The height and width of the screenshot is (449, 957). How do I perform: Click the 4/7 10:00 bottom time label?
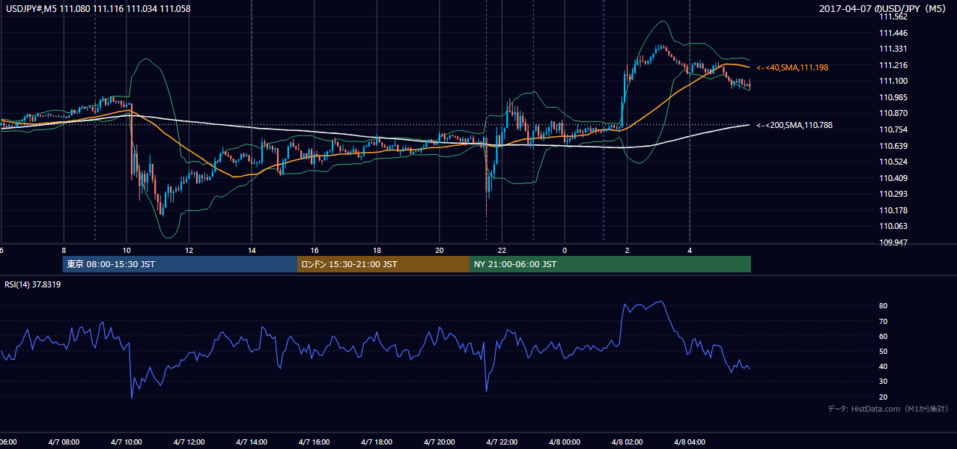(x=127, y=442)
